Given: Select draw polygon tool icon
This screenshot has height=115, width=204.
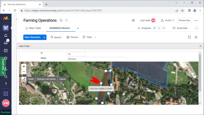Looking at the screenshot, I should (24, 79).
